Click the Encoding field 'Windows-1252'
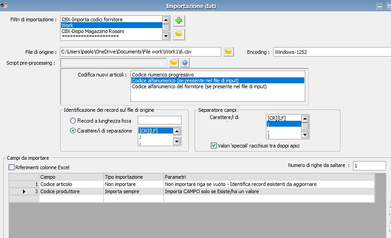The image size is (391, 238). (x=332, y=52)
